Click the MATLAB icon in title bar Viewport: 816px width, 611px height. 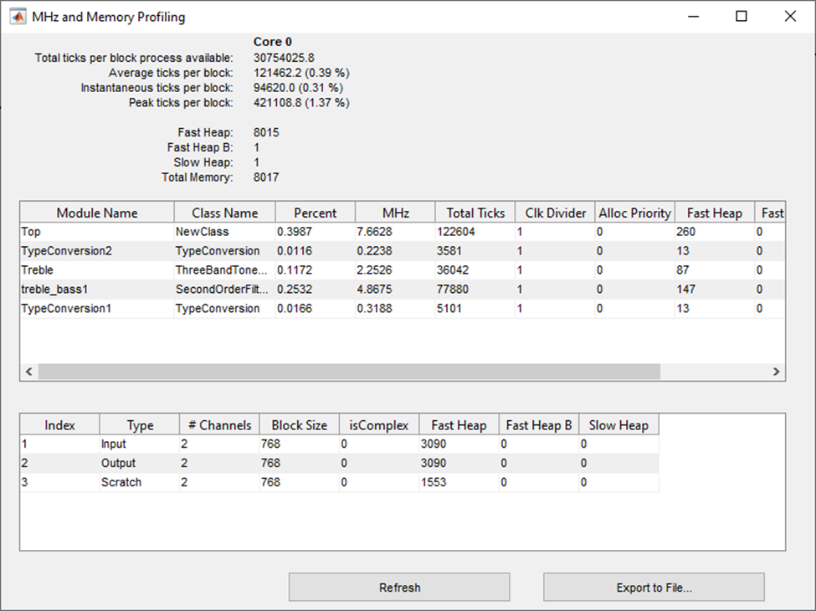pos(18,17)
